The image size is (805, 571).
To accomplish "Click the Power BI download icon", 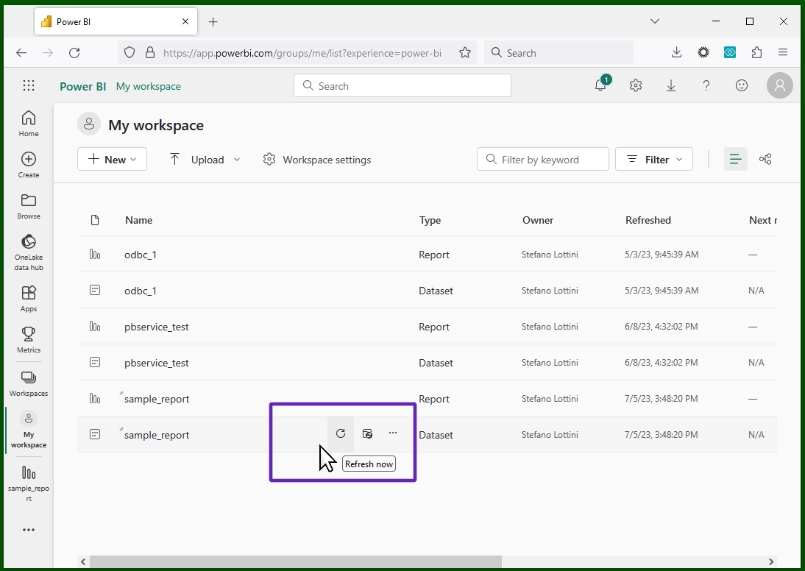I will 671,85.
